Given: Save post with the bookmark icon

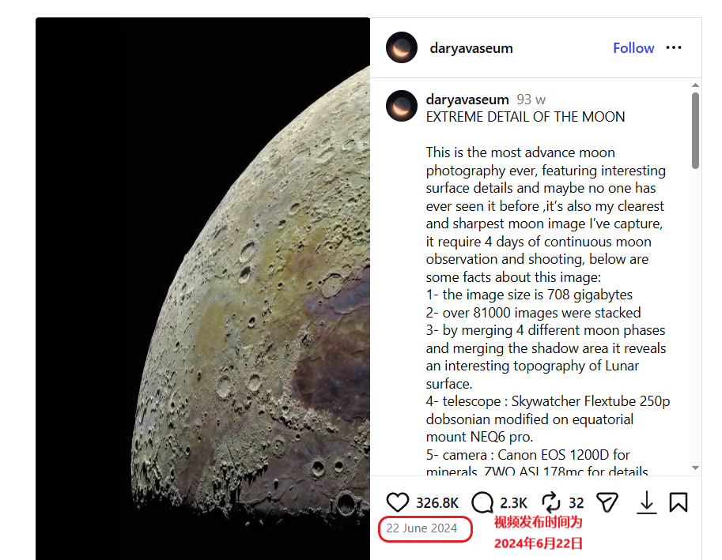Looking at the screenshot, I should pyautogui.click(x=679, y=502).
